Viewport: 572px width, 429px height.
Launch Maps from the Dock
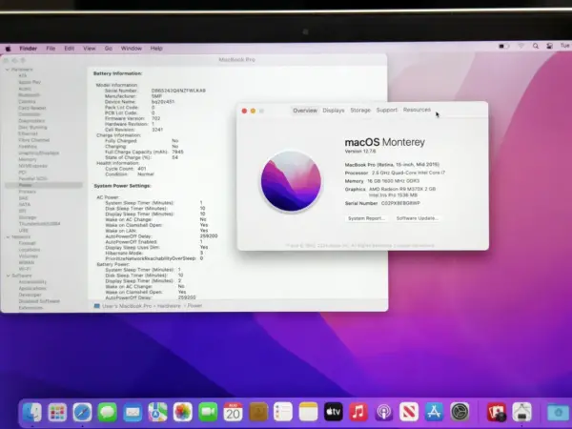157,412
